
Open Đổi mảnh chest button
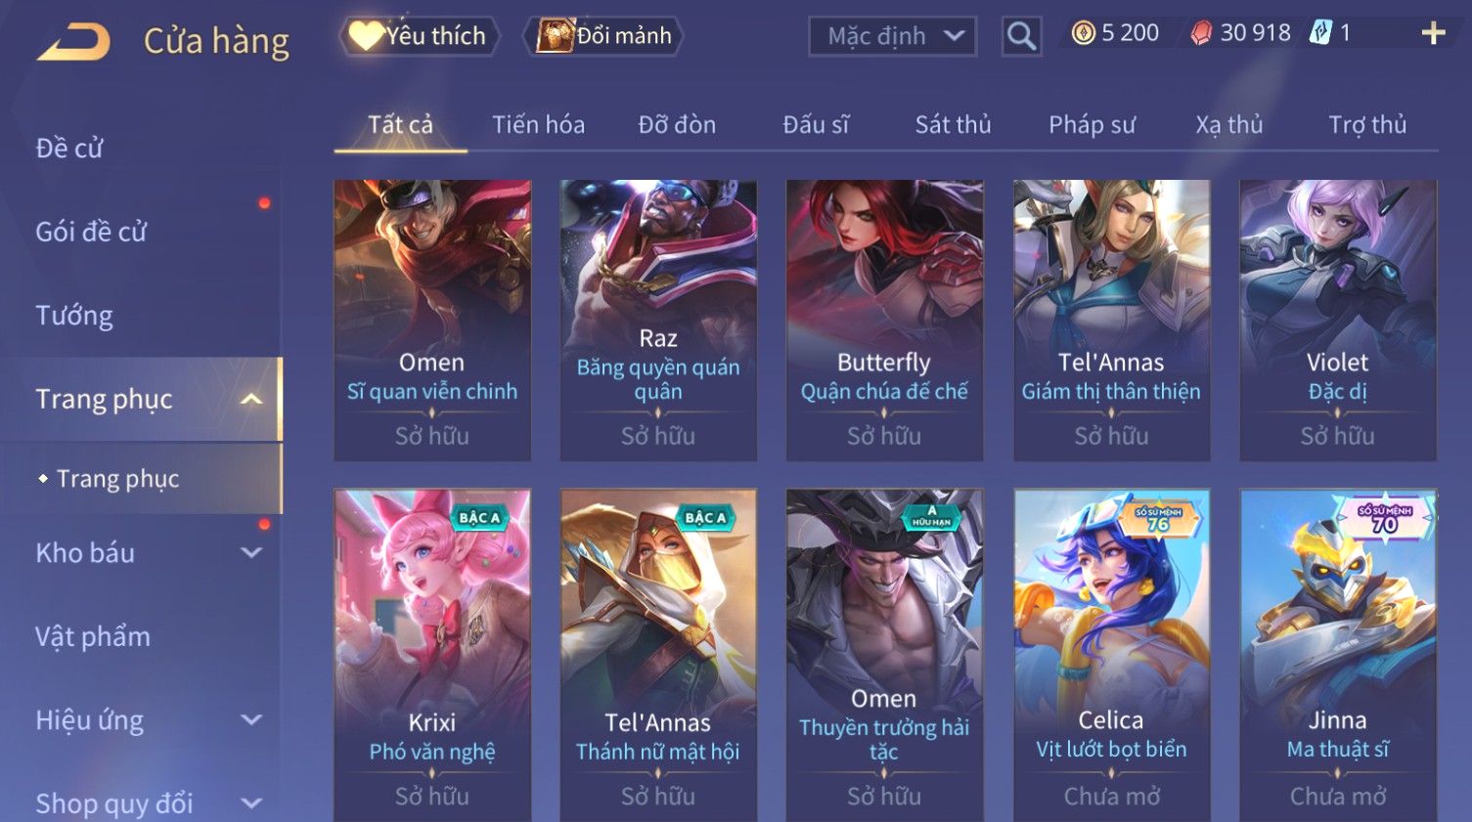(x=604, y=36)
